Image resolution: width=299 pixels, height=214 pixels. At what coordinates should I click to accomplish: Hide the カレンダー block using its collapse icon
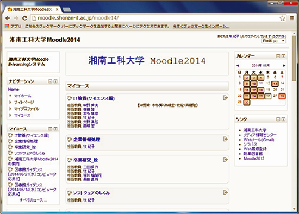click(x=278, y=56)
